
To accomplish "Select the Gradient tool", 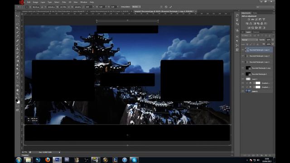I will pos(17,61).
